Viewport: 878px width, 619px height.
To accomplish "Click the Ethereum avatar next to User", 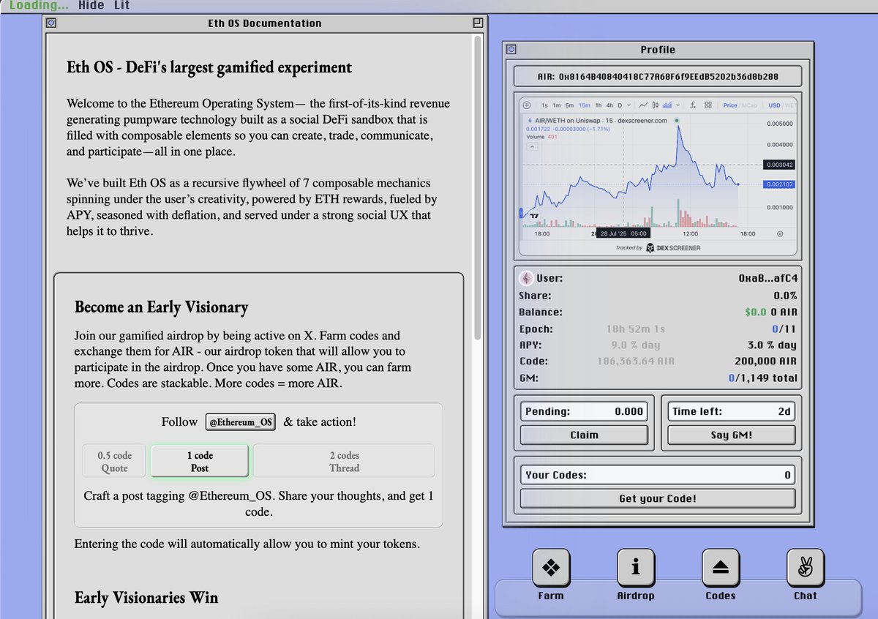I will 526,278.
